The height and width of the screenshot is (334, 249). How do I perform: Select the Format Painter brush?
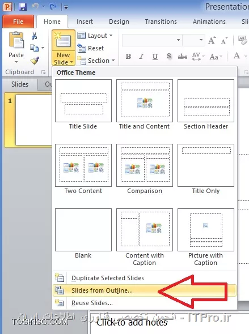click(x=35, y=61)
